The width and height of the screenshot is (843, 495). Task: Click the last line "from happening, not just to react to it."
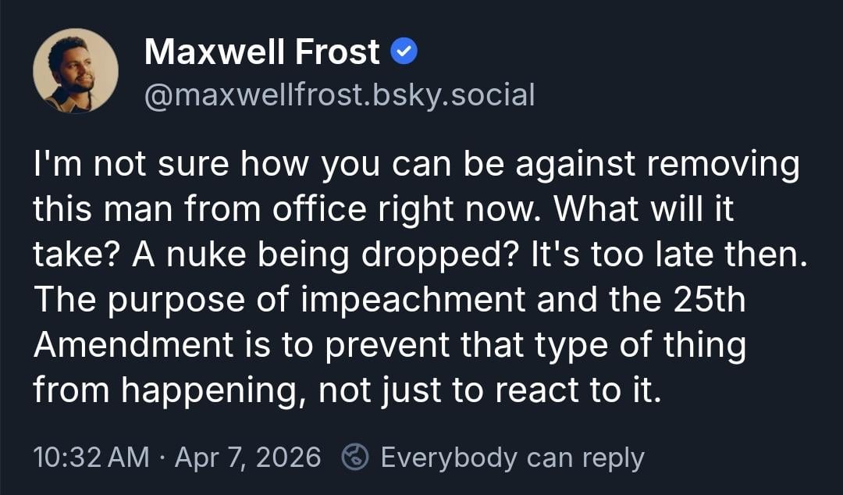tap(347, 390)
